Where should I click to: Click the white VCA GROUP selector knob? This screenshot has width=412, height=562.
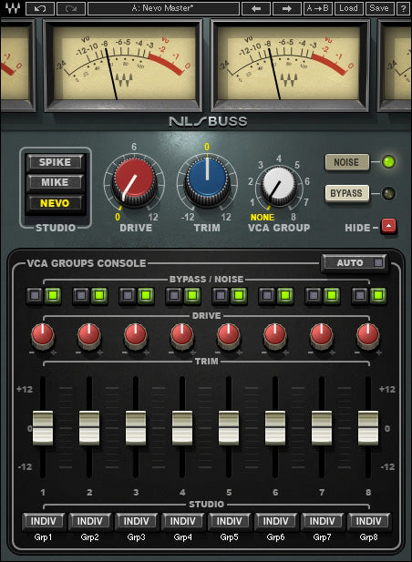pos(279,185)
